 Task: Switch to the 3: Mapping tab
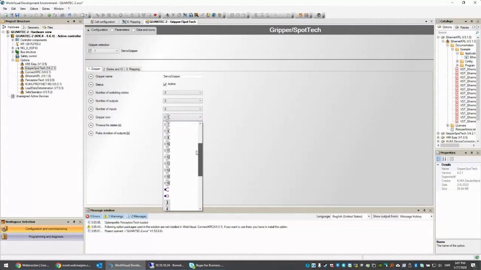click(x=133, y=69)
